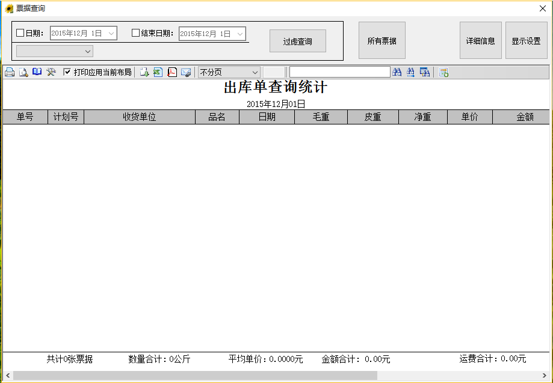Screen dimensions: 553x383
Task: Click the 品名 column header
Action: point(217,117)
